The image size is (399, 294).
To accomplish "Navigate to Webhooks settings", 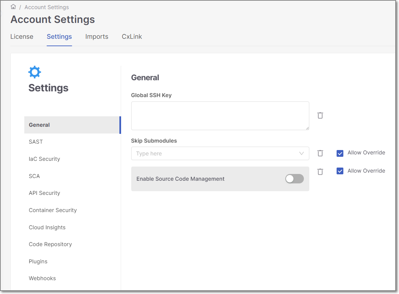I will (x=42, y=278).
